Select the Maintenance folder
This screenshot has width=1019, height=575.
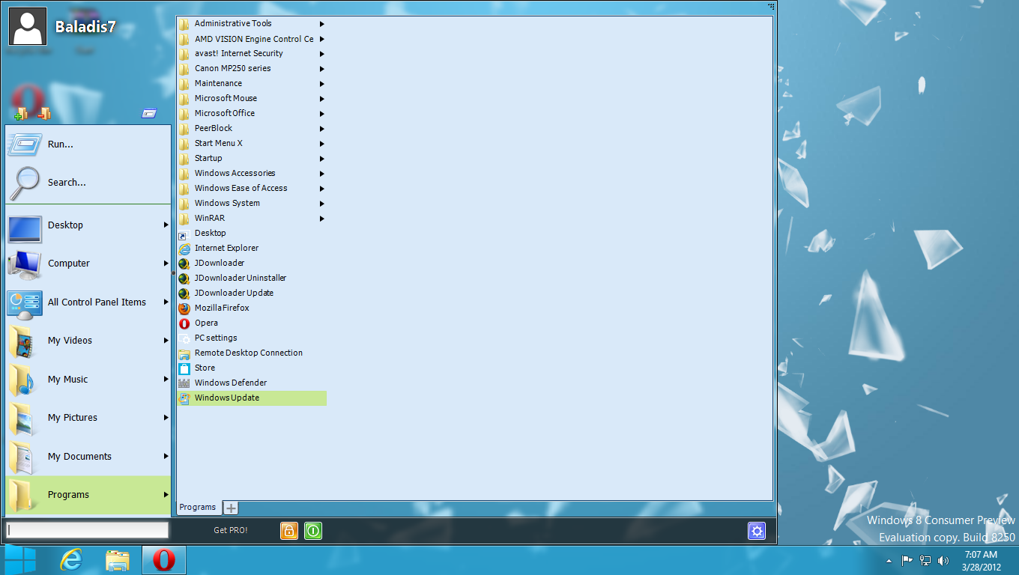tap(252, 83)
